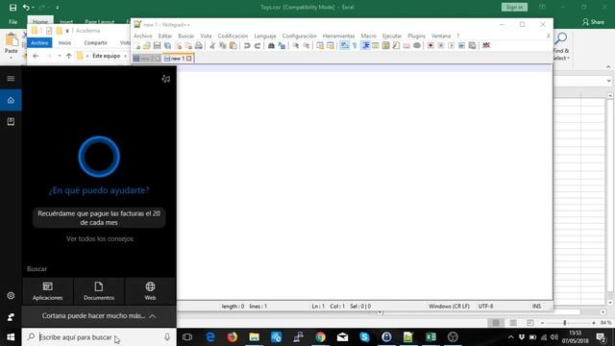The width and height of the screenshot is (615, 346).
Task: Open Cortana hamburger menu
Action: click(x=11, y=79)
